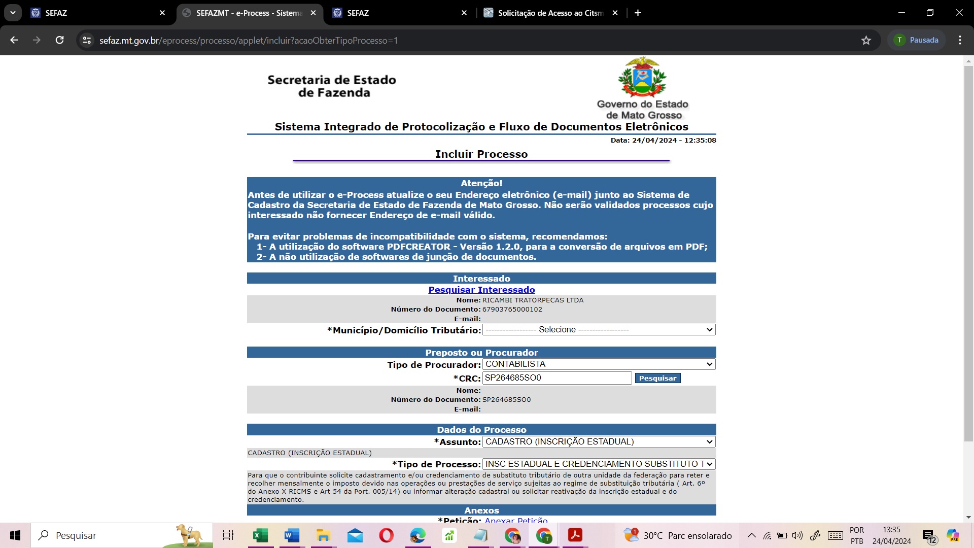Open the Mail app from taskbar

355,535
